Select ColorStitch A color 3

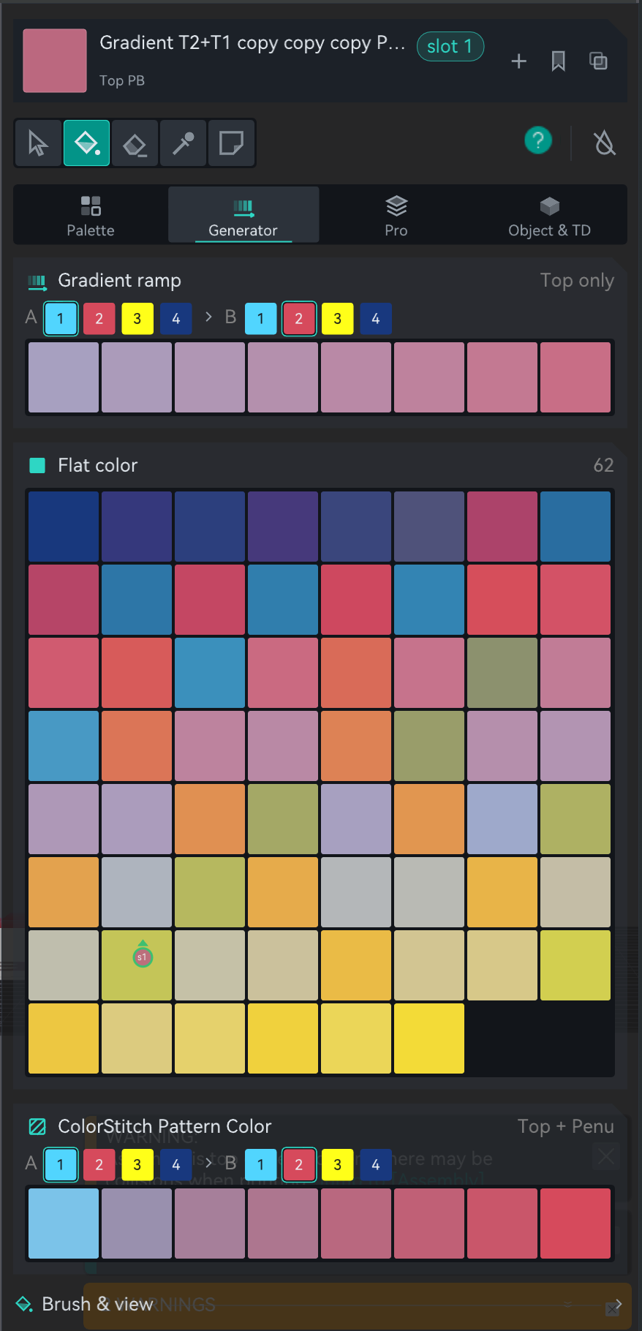pos(137,1165)
